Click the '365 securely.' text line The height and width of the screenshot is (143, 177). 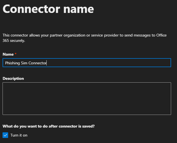coord(14,40)
